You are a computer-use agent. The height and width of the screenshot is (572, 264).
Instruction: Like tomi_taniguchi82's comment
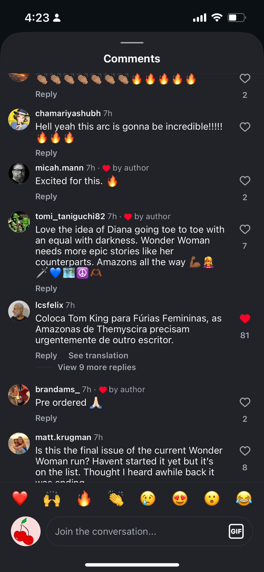tap(245, 229)
